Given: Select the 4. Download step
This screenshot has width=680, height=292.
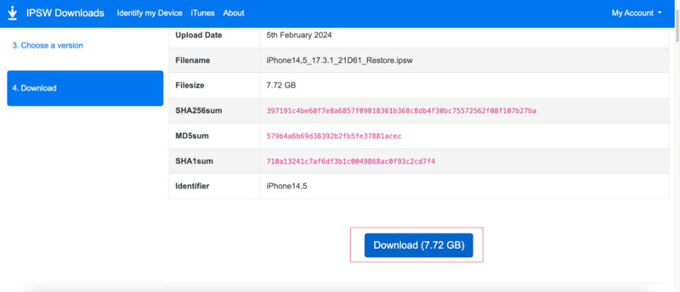Looking at the screenshot, I should point(85,89).
